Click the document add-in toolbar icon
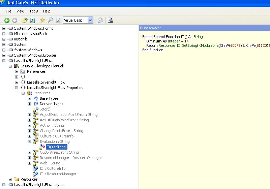Image resolution: width=270 pixels, height=189 pixels. (110, 20)
